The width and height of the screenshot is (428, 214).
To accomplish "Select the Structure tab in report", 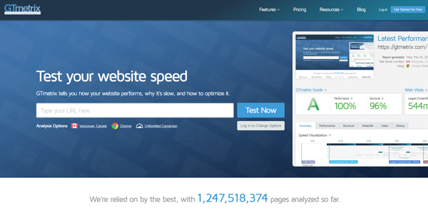I will coord(348,126).
